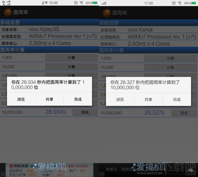The image size is (198, 177).
Task: Open the 来波兰 ad banner on Xshot
Action: (x=148, y=170)
